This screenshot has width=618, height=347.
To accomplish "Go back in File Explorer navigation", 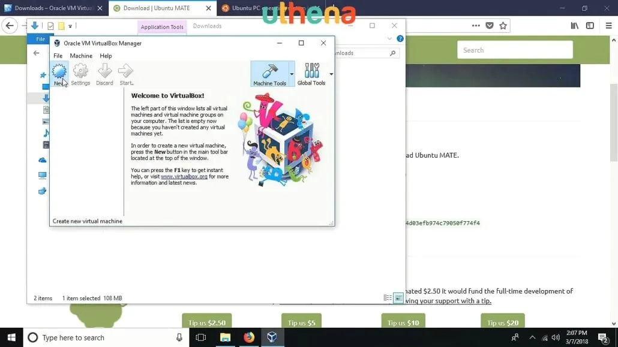I will pyautogui.click(x=36, y=53).
